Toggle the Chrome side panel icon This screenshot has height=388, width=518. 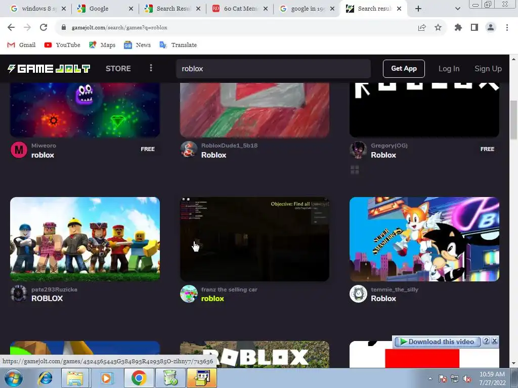pos(474,27)
